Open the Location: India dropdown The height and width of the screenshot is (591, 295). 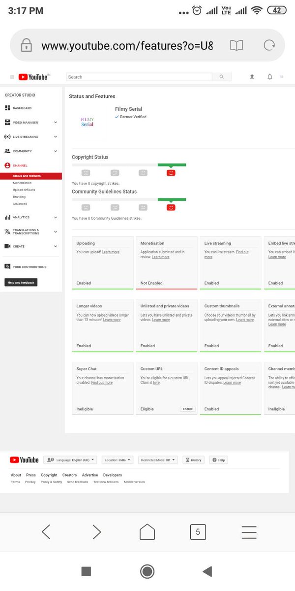[118, 460]
